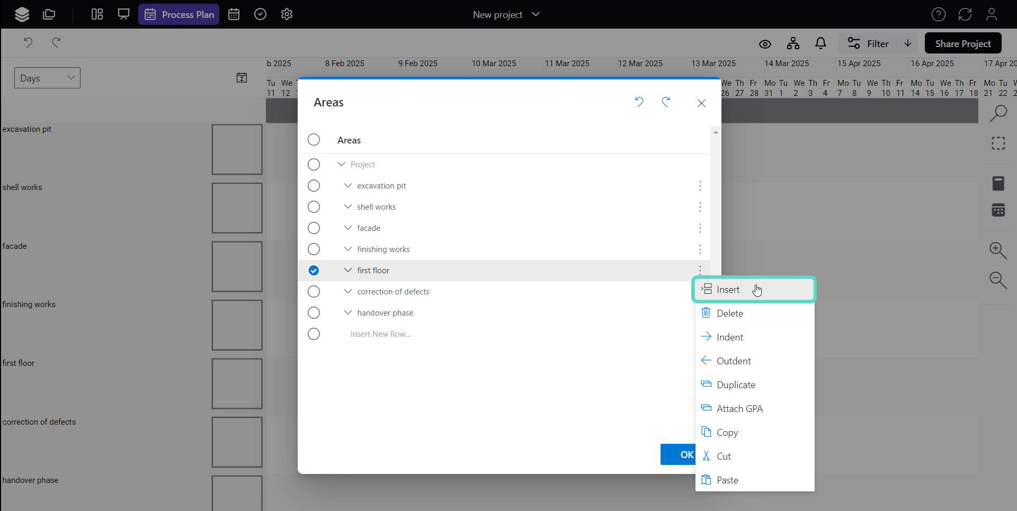
Task: Uncheck the first floor row checkbox
Action: 314,271
